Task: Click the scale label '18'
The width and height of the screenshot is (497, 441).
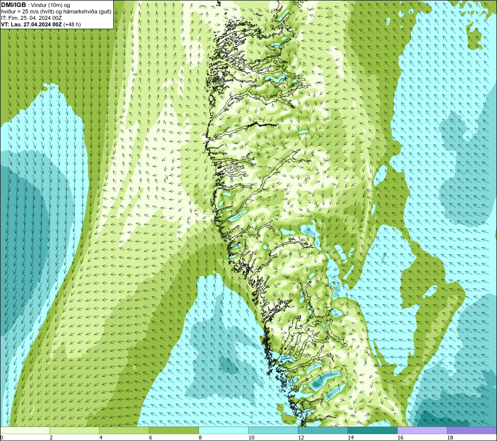Action: [450, 438]
